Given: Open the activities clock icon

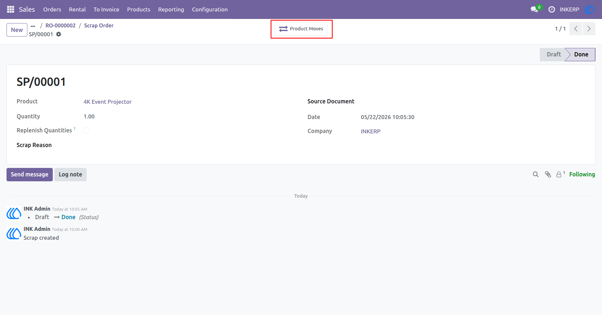Looking at the screenshot, I should (552, 9).
